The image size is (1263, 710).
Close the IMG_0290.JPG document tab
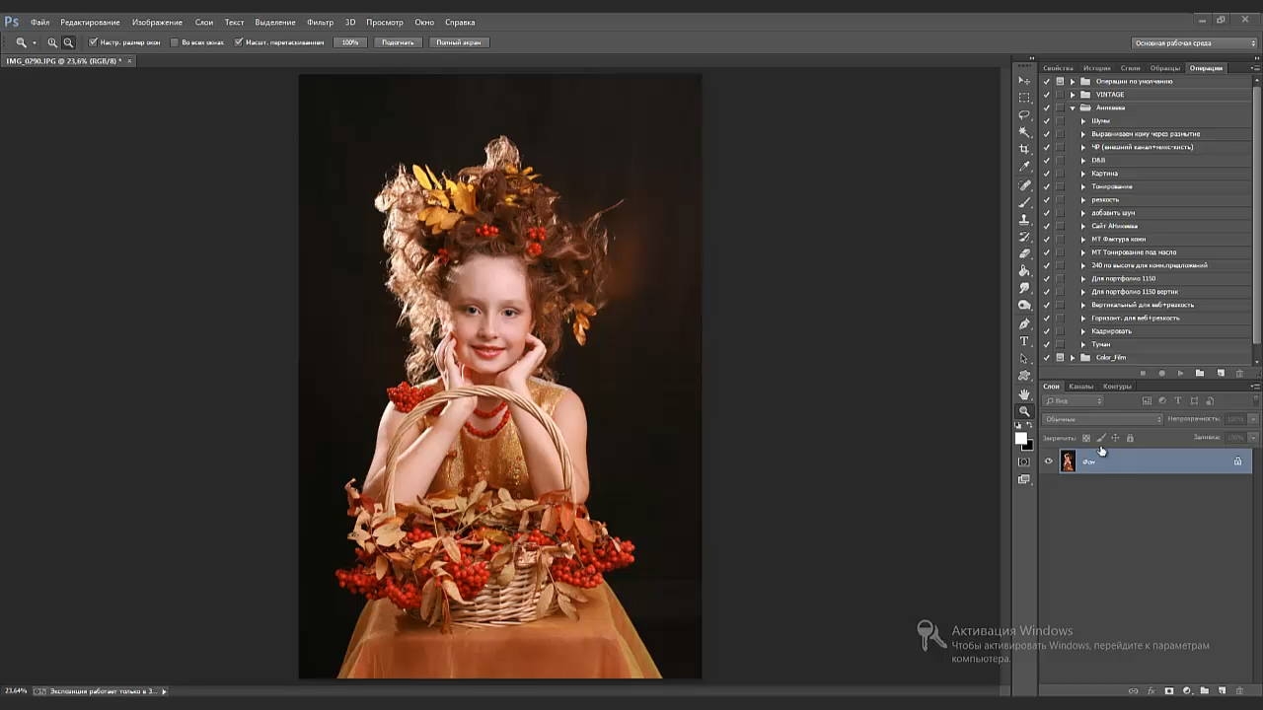tap(129, 61)
